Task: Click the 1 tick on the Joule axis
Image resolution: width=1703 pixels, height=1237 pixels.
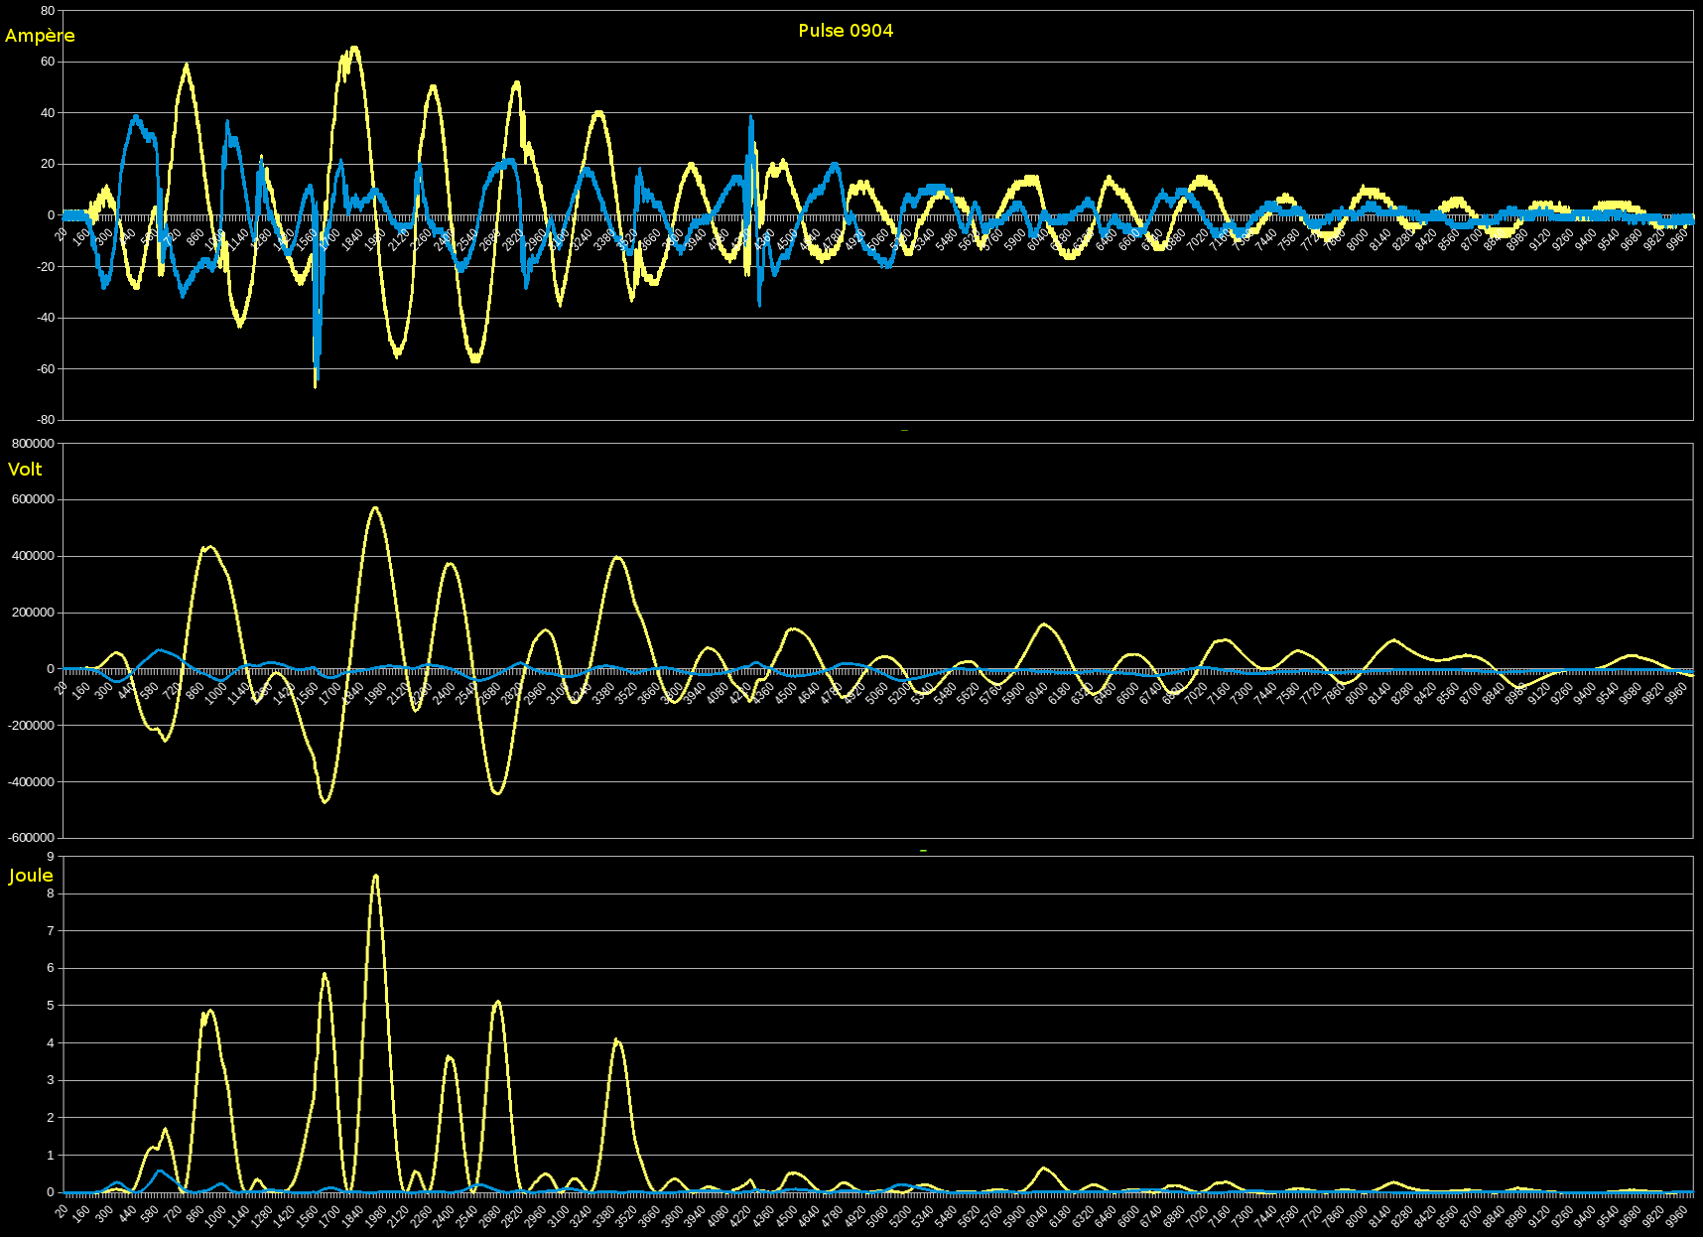Action: click(x=51, y=1156)
